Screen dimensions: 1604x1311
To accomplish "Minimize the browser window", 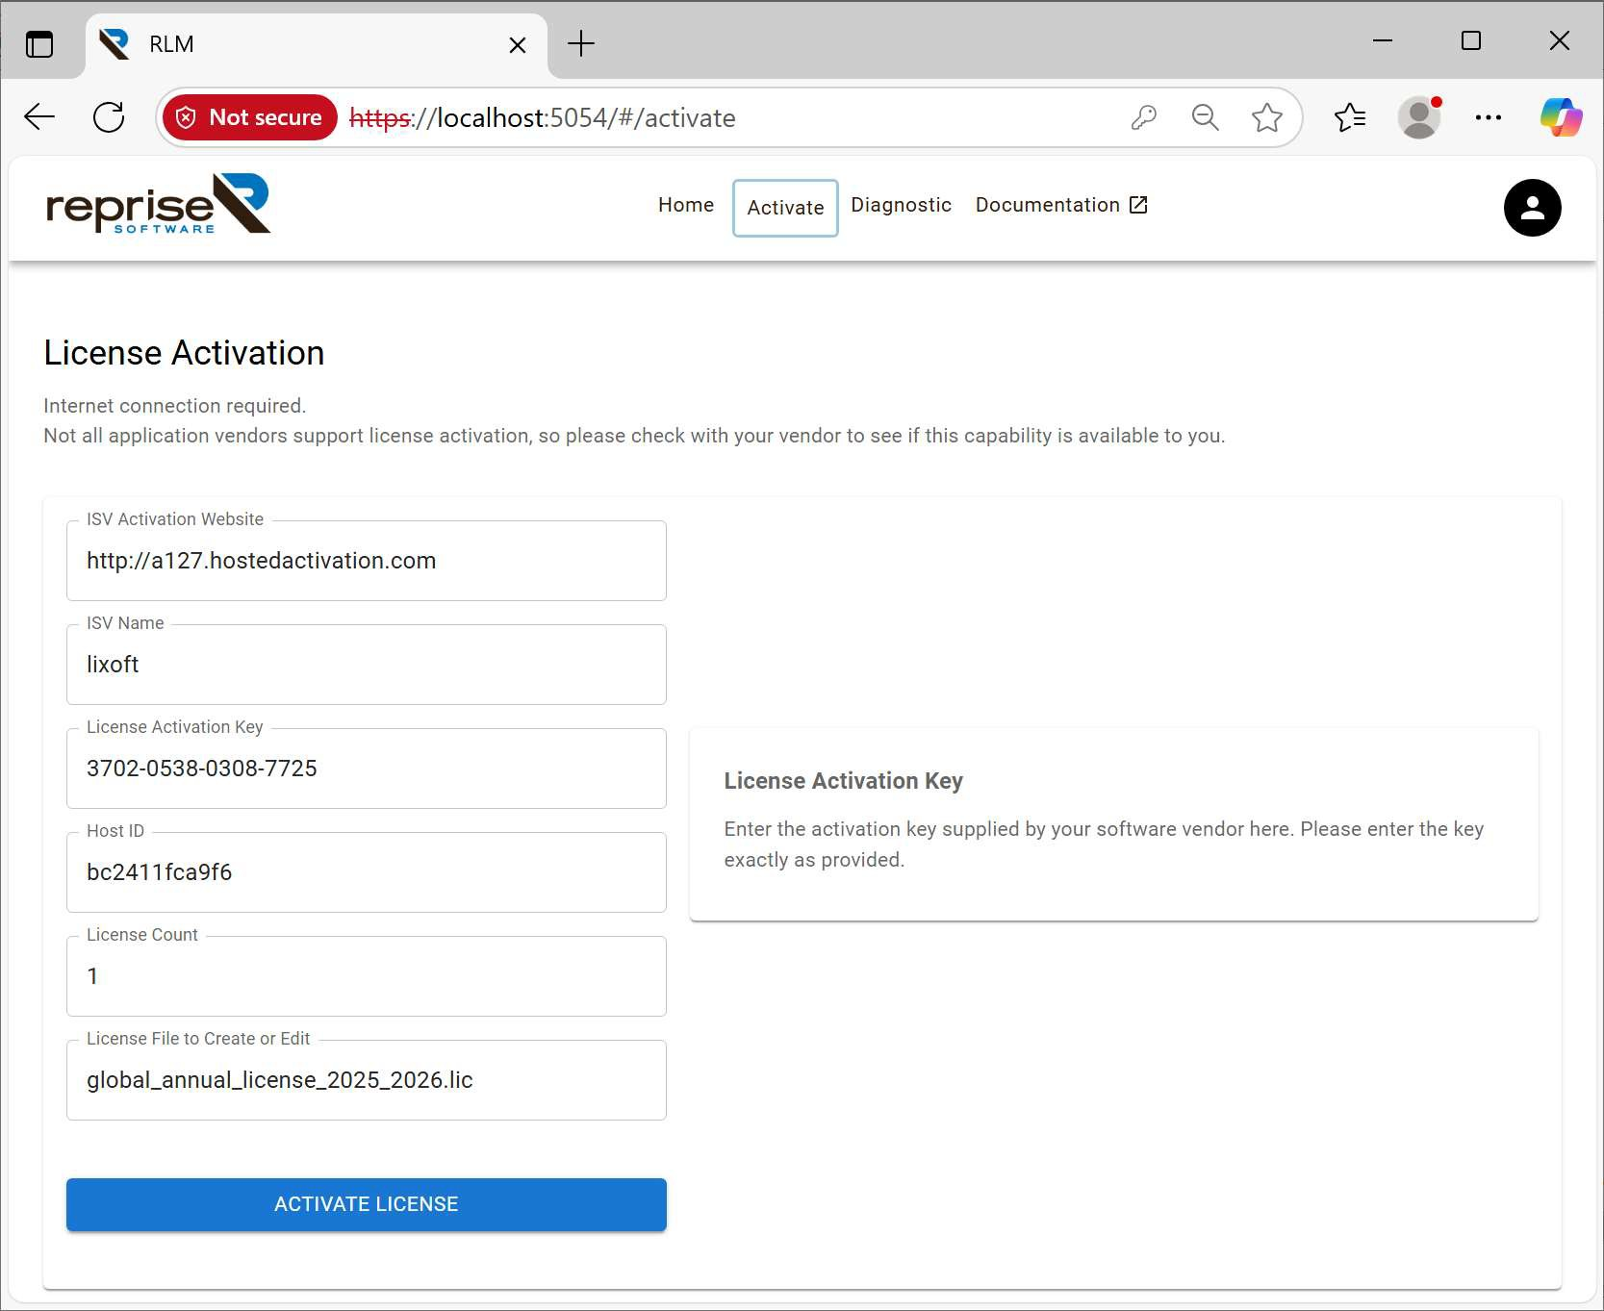I will (x=1383, y=41).
